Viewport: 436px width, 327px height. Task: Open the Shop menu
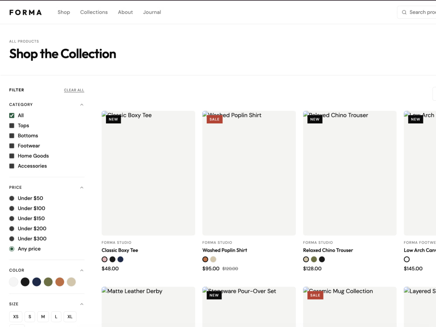point(64,12)
